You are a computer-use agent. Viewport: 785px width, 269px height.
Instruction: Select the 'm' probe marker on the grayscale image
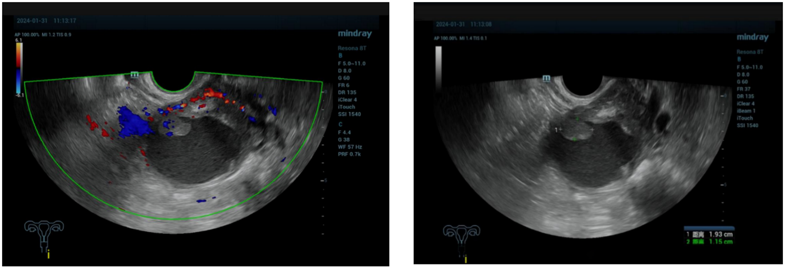(546, 78)
